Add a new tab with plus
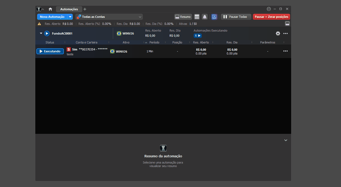The height and width of the screenshot is (187, 341). pos(85,9)
